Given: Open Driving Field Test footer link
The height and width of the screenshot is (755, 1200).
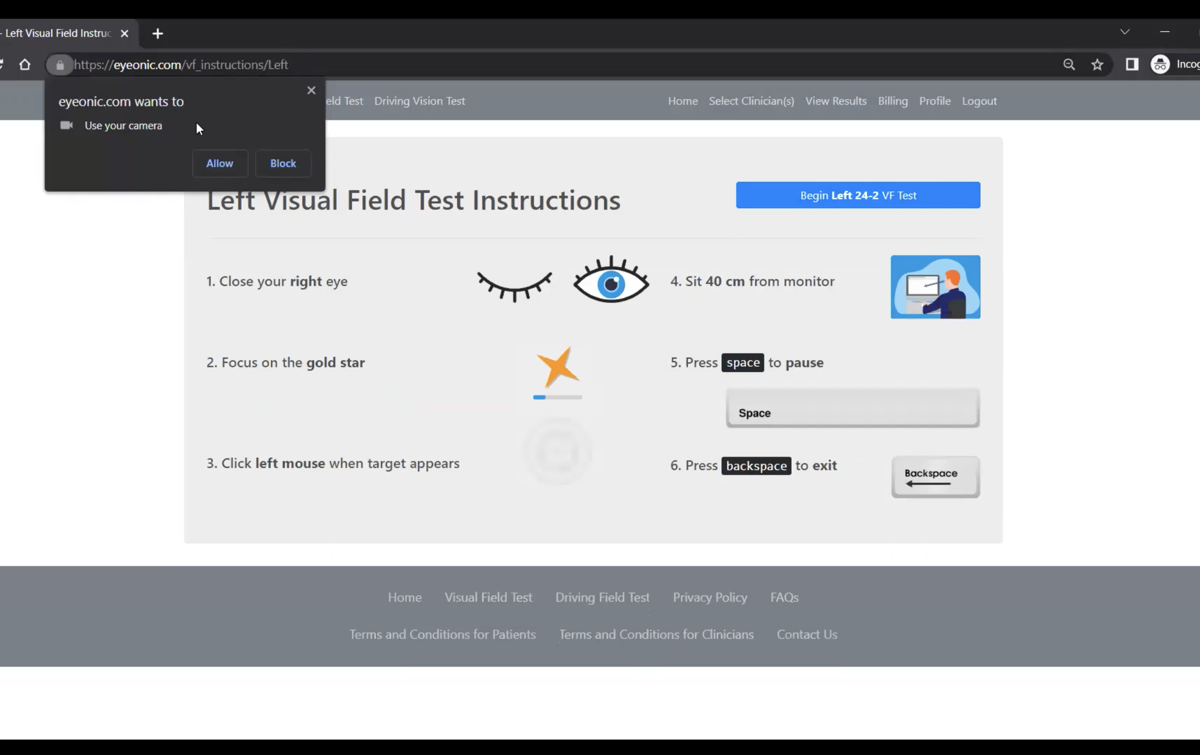Looking at the screenshot, I should [x=602, y=598].
